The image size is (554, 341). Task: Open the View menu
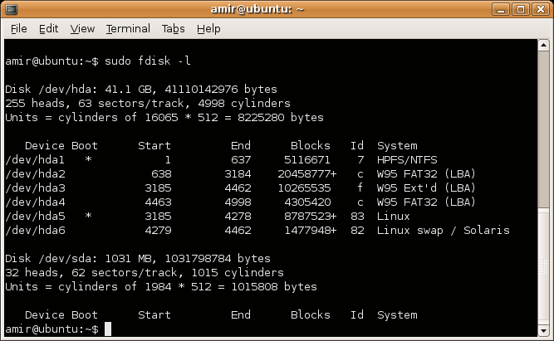pyautogui.click(x=82, y=28)
